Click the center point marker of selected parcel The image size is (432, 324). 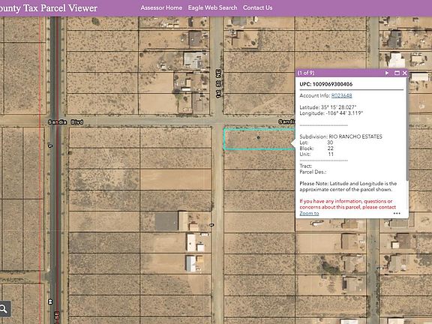pyautogui.click(x=258, y=137)
